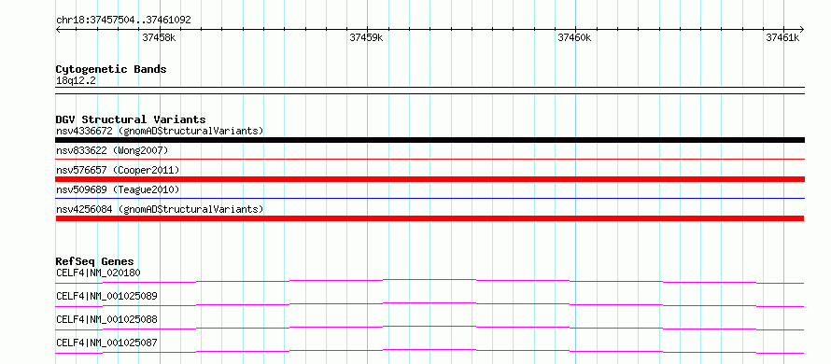Open variant nsv4256084 (gnomADStructuralVariants) label
831x364 pixels.
160,209
